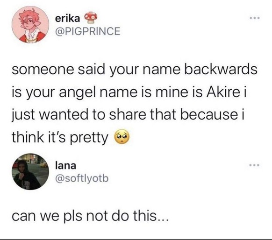The width and height of the screenshot is (272, 240).
Task: Click the mushroom emoji next to erika
Action: (91, 17)
